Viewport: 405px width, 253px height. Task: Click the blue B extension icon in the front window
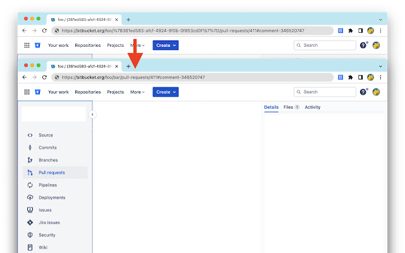click(340, 77)
